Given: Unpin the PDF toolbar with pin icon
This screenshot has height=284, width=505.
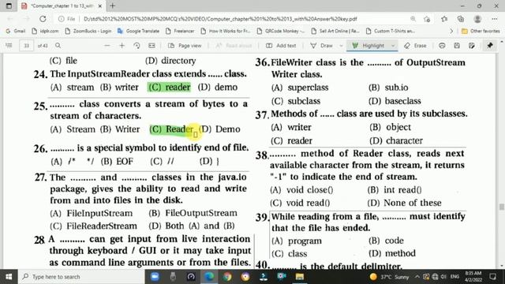Looking at the screenshot, I should click(x=490, y=46).
